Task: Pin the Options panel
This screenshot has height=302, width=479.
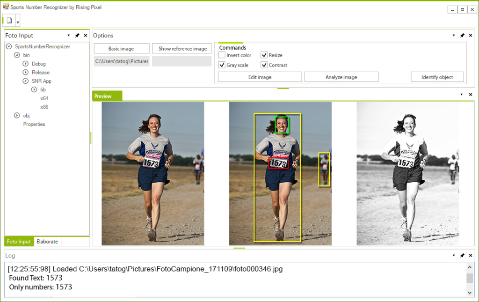Action: (463, 35)
